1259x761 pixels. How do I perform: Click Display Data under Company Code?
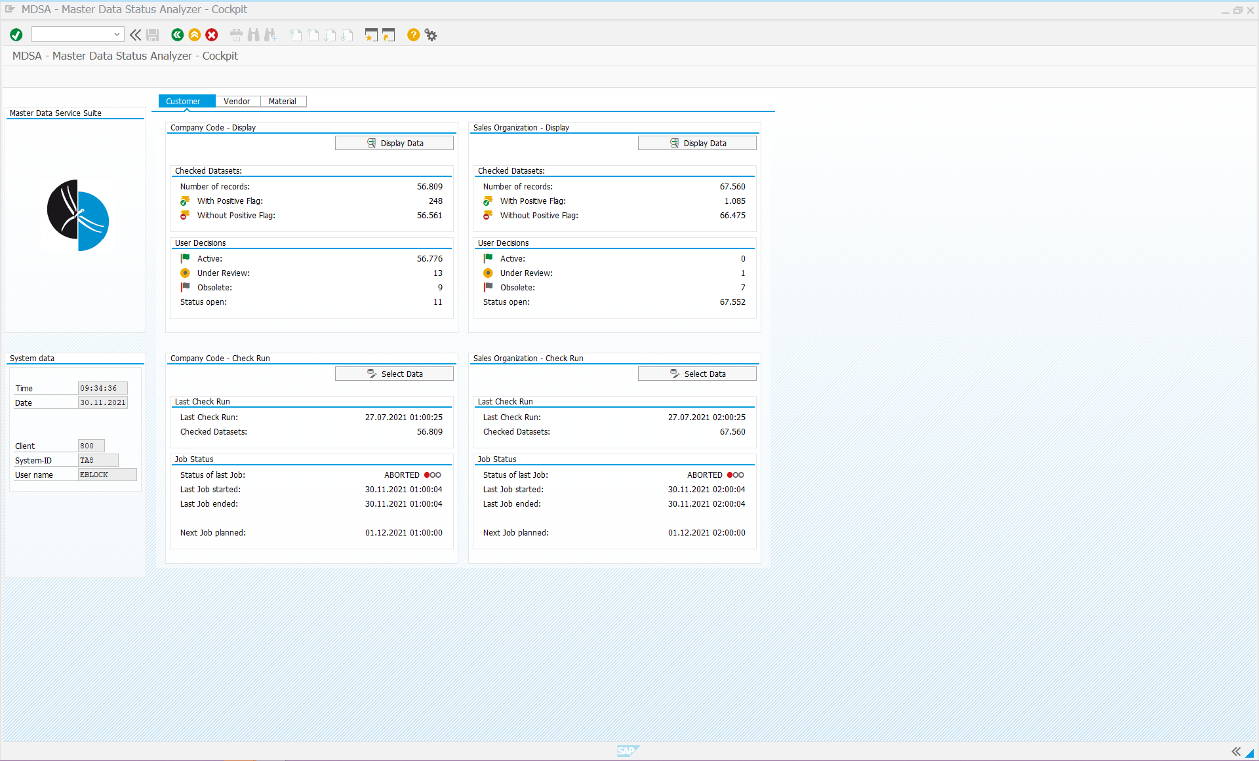coord(394,143)
